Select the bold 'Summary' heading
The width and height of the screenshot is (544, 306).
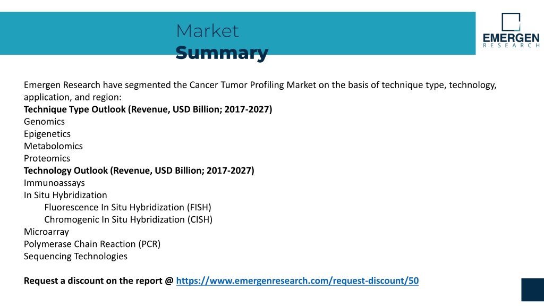[222, 53]
